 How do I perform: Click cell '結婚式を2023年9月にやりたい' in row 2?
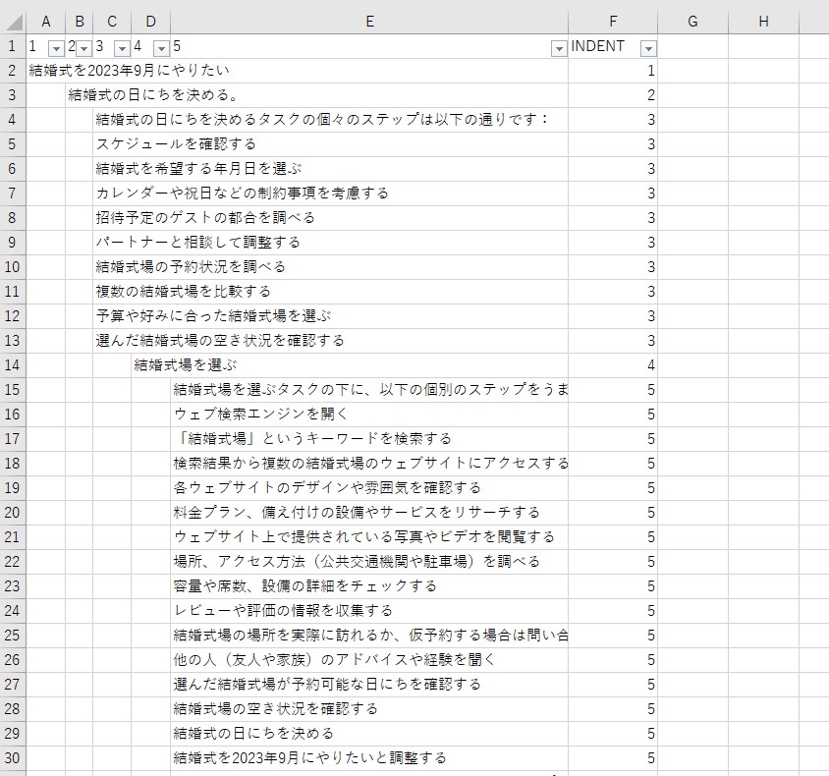(x=129, y=71)
